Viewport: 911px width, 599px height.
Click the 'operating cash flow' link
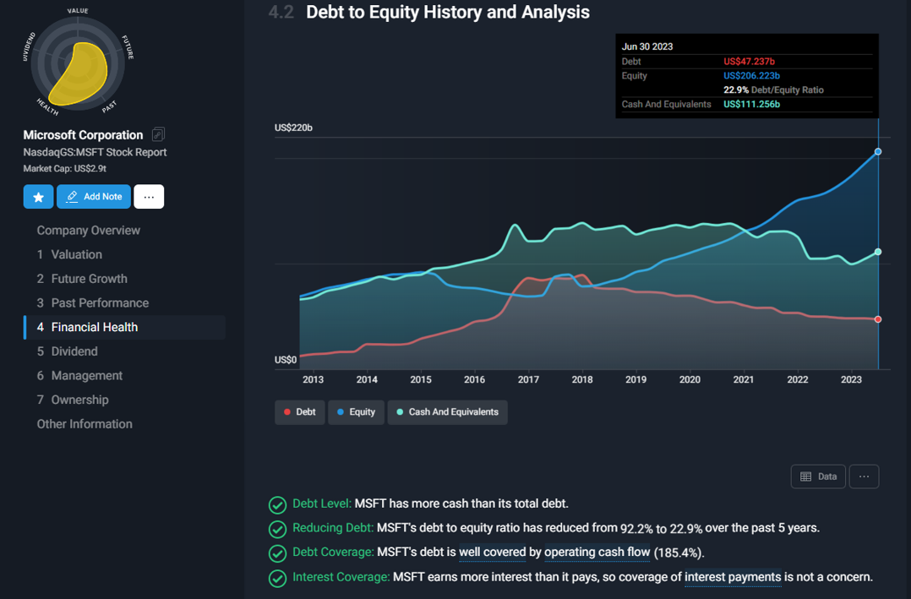(x=597, y=552)
